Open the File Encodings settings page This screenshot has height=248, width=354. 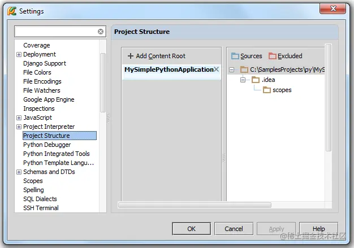(x=42, y=81)
